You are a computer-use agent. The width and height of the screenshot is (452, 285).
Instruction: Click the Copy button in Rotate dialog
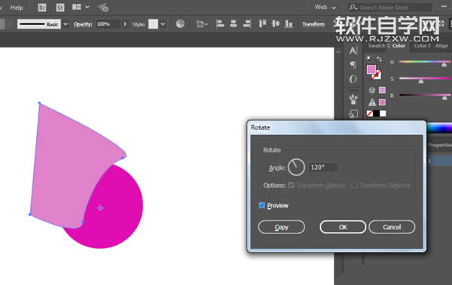coord(281,227)
